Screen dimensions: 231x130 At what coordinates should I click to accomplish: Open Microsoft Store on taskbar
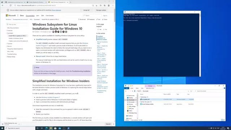click(55, 128)
